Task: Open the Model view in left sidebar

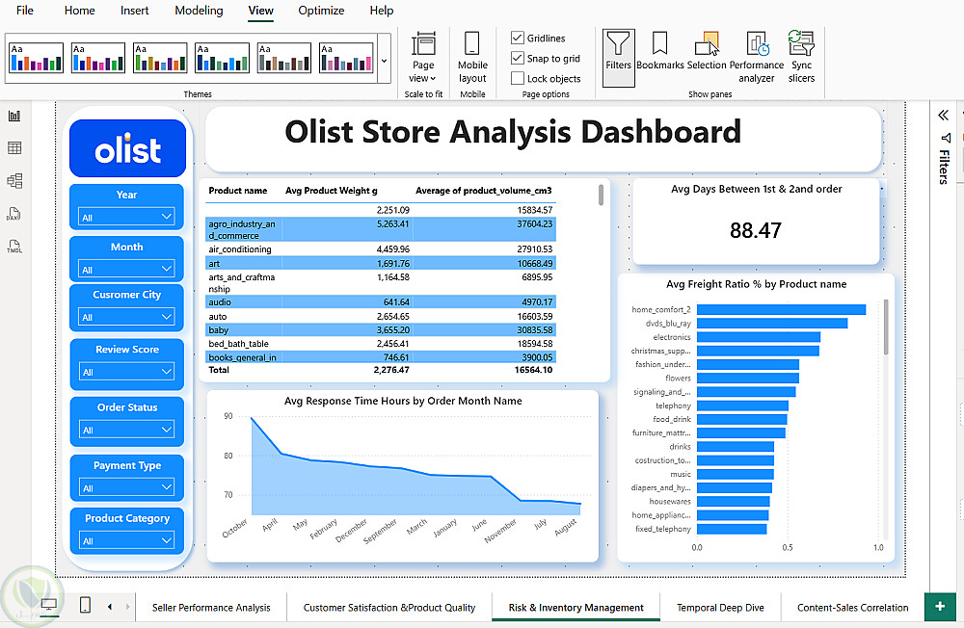Action: (x=14, y=181)
